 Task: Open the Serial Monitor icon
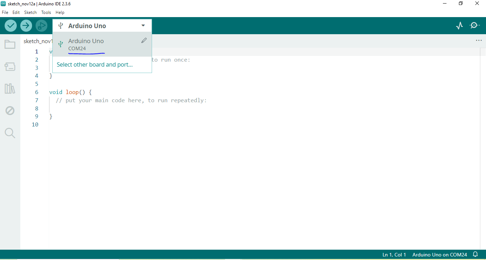pos(475,26)
